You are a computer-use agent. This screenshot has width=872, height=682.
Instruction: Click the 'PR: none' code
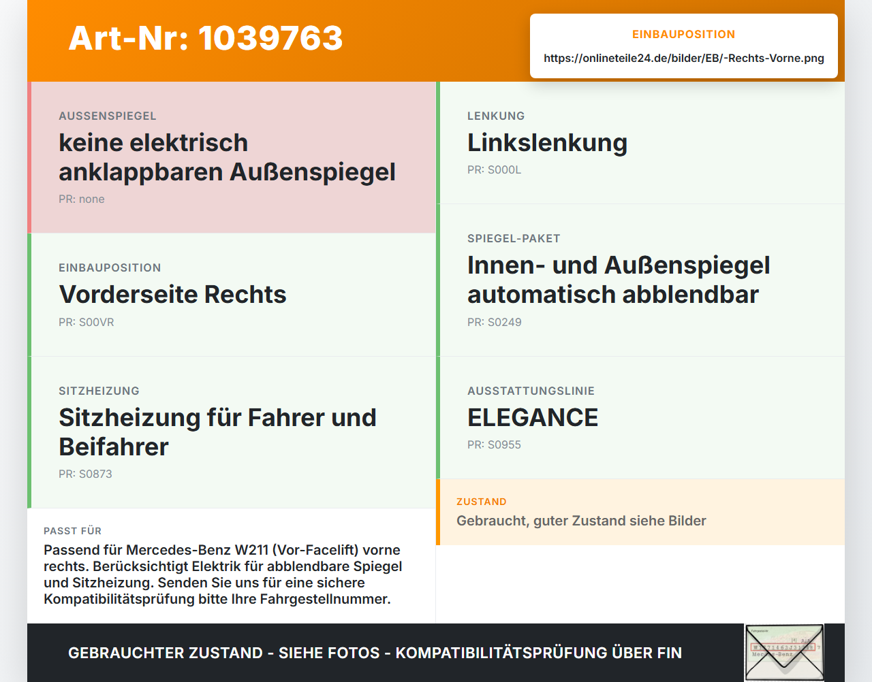pyautogui.click(x=82, y=199)
